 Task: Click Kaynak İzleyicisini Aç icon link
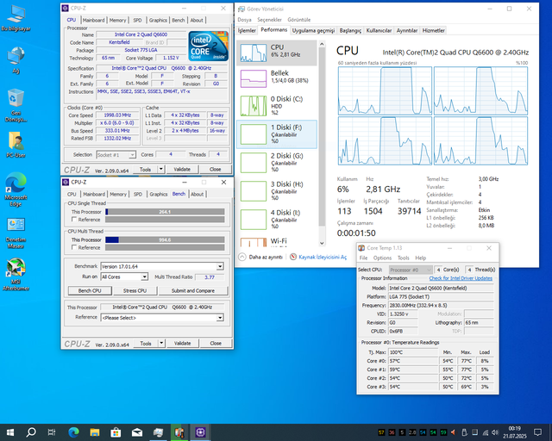[318, 257]
